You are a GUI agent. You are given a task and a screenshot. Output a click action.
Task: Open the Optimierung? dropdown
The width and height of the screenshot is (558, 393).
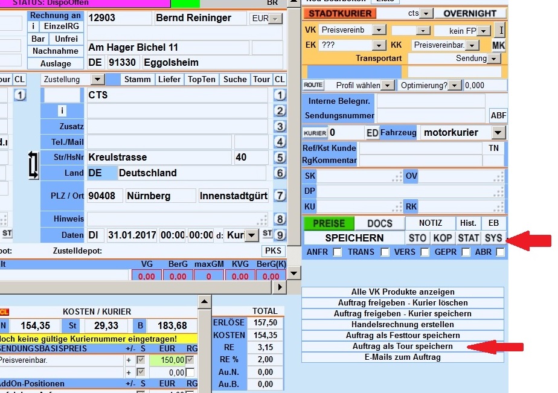click(455, 86)
